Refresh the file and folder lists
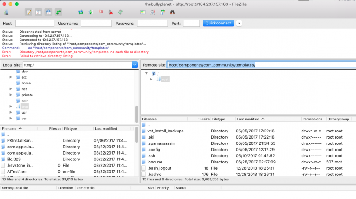The width and height of the screenshot is (356, 199). [81, 12]
